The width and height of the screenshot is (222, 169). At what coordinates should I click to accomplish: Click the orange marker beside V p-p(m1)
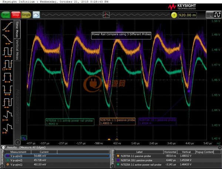tap(8, 164)
